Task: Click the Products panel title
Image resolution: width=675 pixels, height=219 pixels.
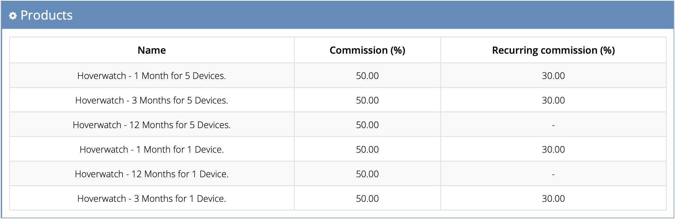Action: [x=46, y=15]
